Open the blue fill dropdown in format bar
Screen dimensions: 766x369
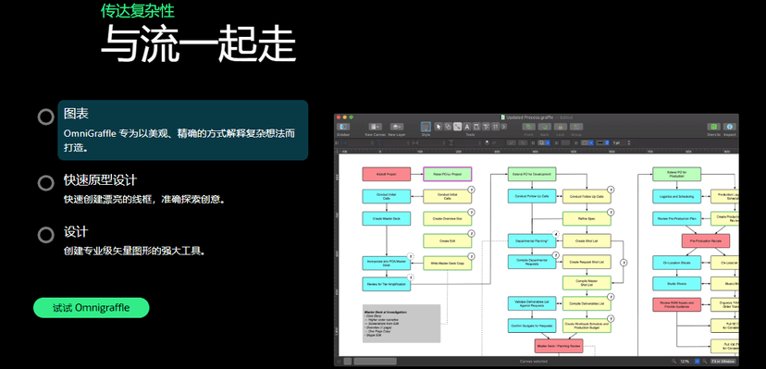[548, 142]
